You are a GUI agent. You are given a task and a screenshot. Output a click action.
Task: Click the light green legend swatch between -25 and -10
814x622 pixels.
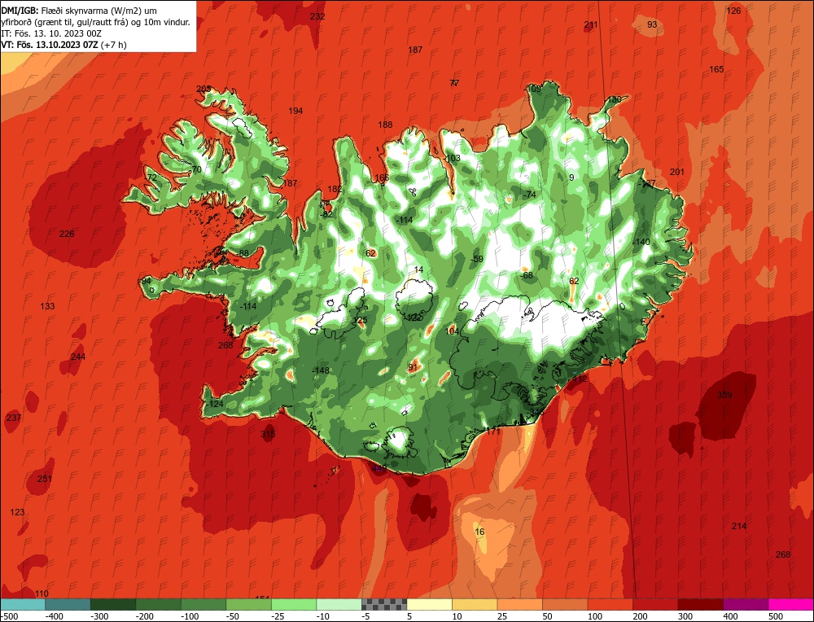294,604
